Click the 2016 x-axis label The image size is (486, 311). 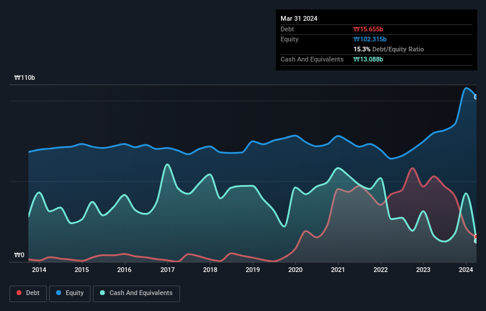tap(124, 270)
